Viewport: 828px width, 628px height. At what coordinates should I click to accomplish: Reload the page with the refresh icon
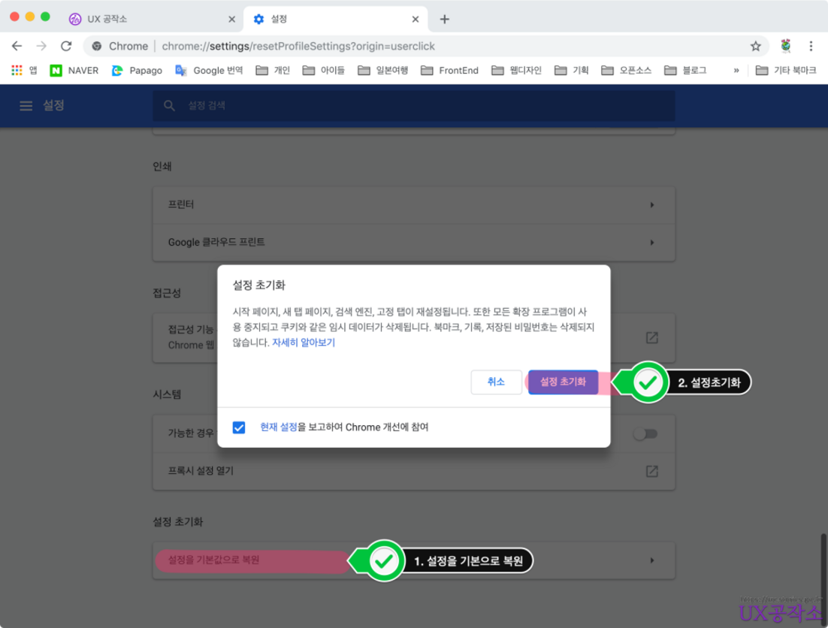[x=66, y=46]
